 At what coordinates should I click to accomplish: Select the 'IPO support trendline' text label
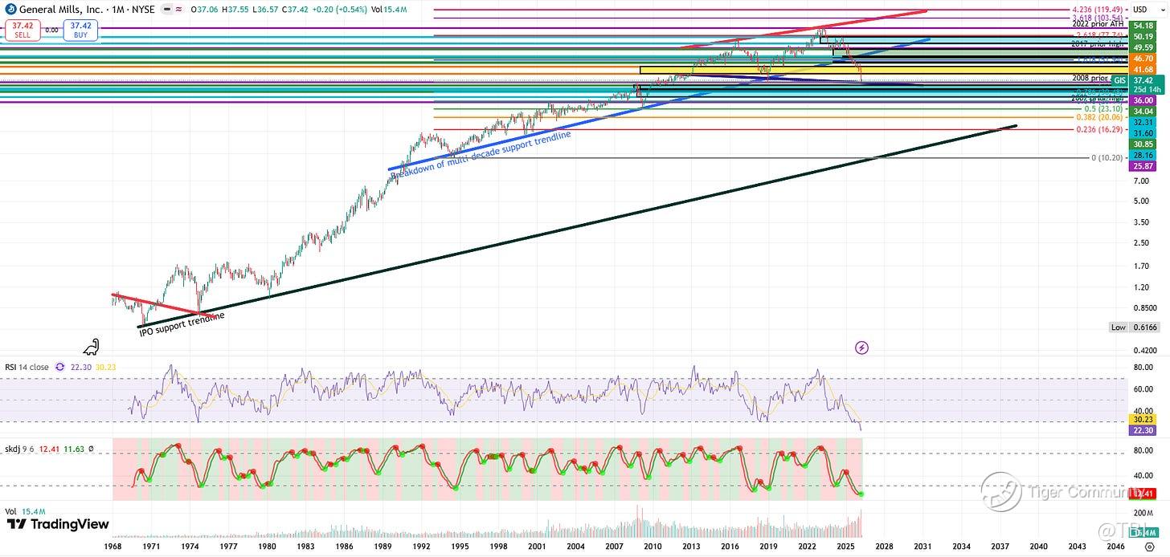coord(182,323)
